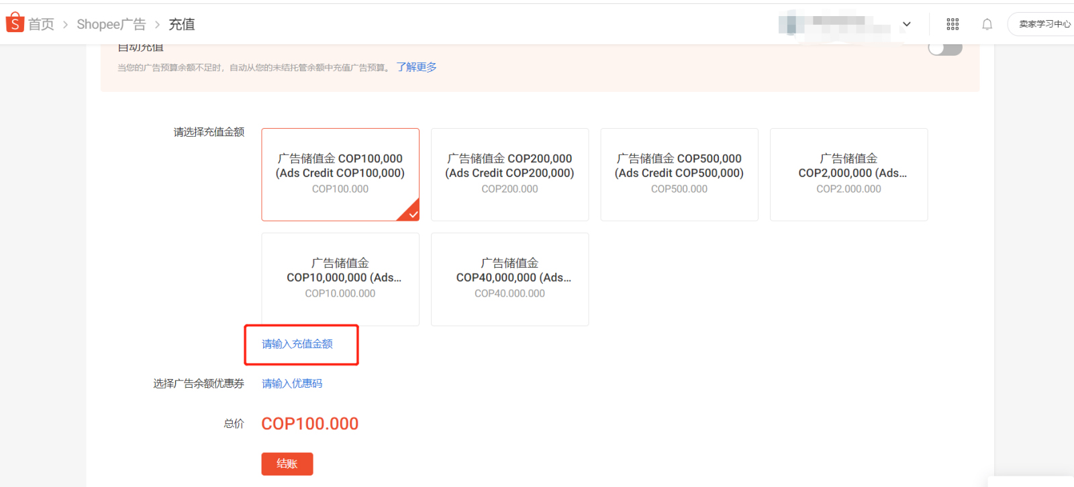This screenshot has height=487, width=1074.
Task: Select the COP100,000 ads credit card
Action: coord(340,174)
